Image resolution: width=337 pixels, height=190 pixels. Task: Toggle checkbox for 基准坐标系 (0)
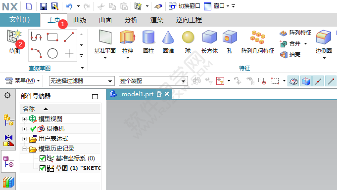pos(43,158)
